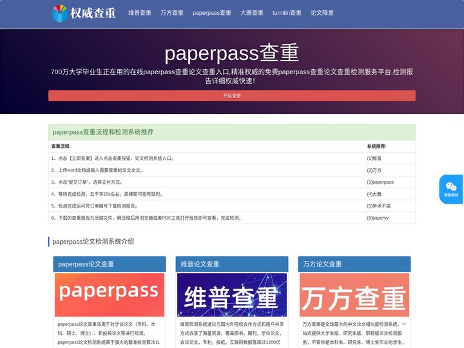The height and width of the screenshot is (348, 464).
Task: Select recommended system (5)学术不端
Action: coord(379,206)
